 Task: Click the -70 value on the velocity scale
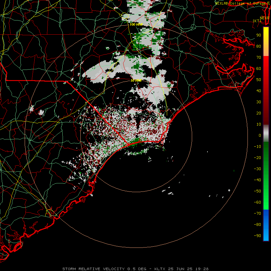[x=257, y=213]
